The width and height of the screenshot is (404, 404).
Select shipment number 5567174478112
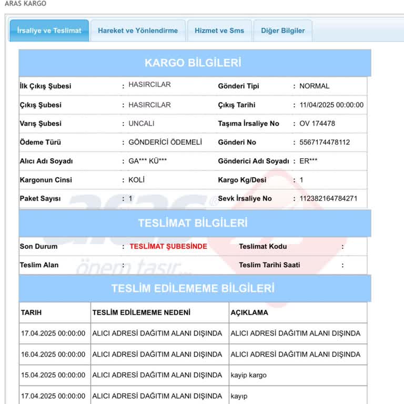[x=325, y=142]
